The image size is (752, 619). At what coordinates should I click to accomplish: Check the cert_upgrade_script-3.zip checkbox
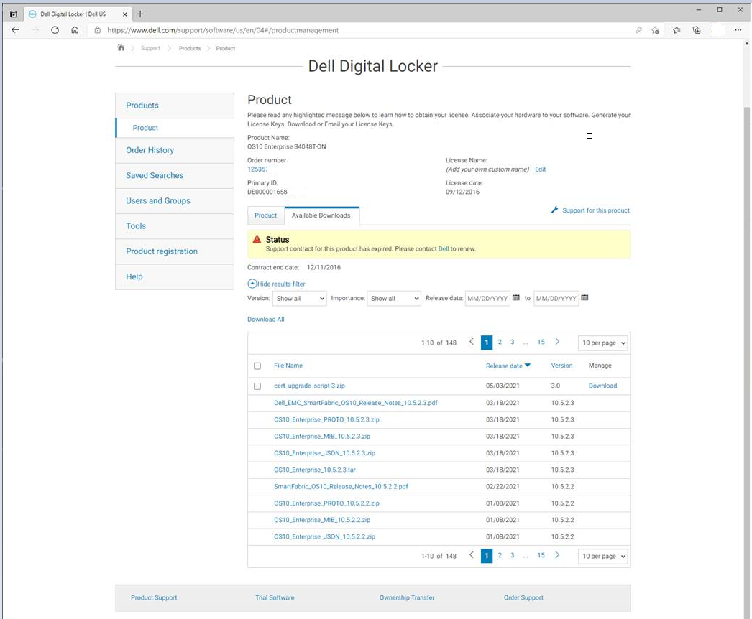tap(257, 386)
